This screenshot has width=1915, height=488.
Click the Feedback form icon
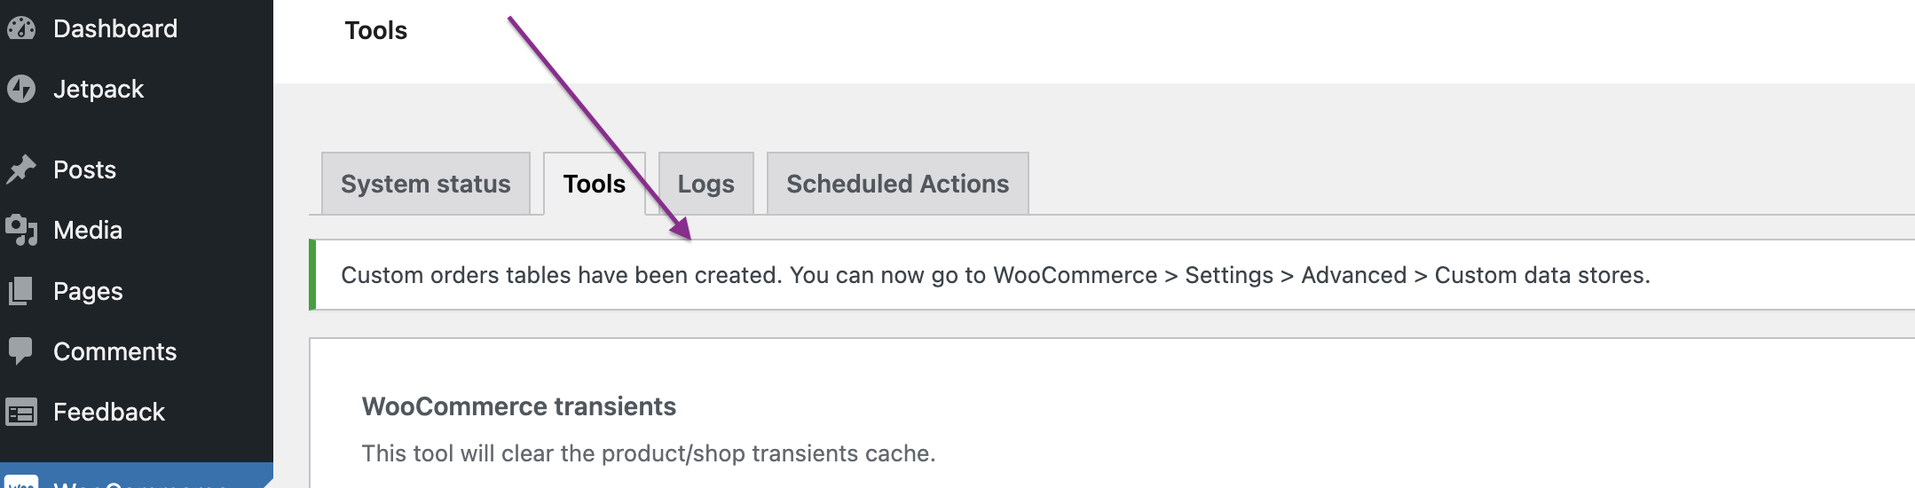coord(21,412)
